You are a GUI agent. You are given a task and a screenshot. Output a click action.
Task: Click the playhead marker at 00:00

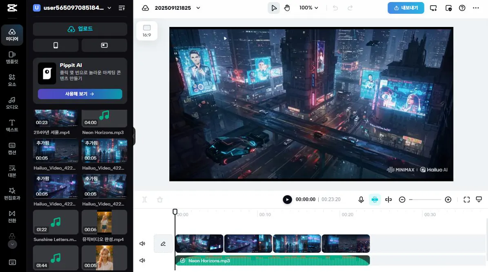pyautogui.click(x=175, y=212)
